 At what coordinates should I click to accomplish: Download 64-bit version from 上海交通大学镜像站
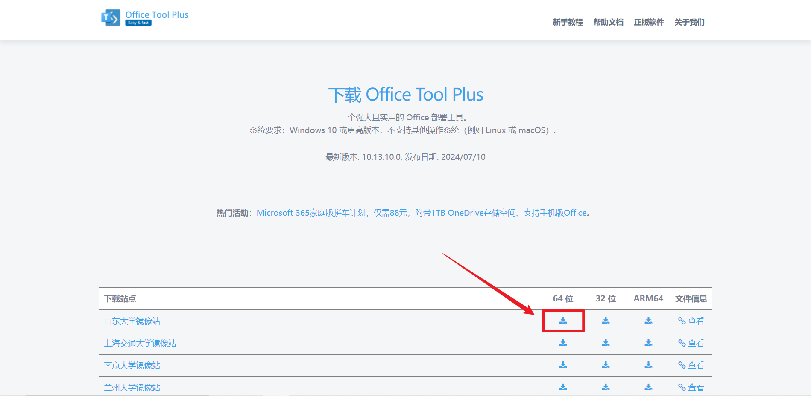pyautogui.click(x=563, y=343)
